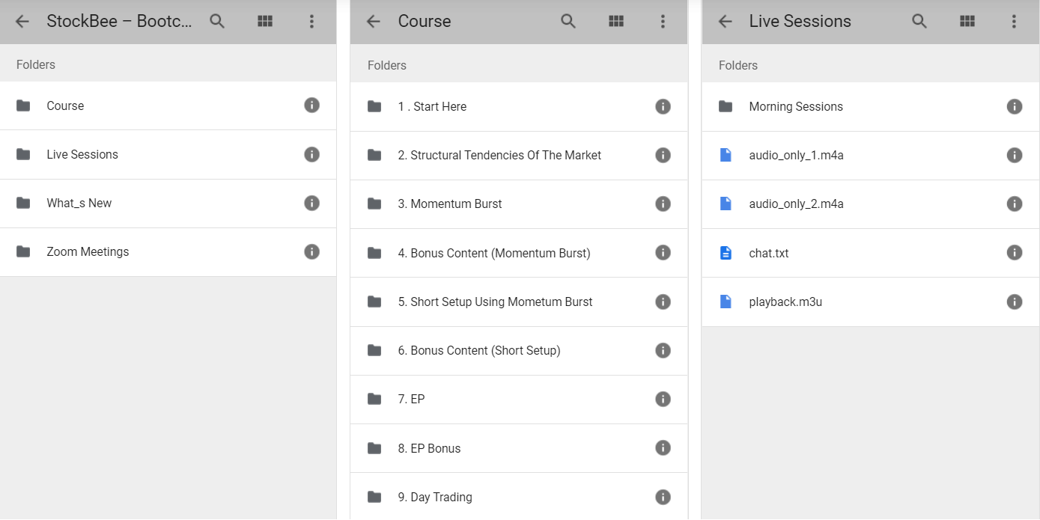Open the playback.m3u file
This screenshot has height=520, width=1040.
point(785,302)
